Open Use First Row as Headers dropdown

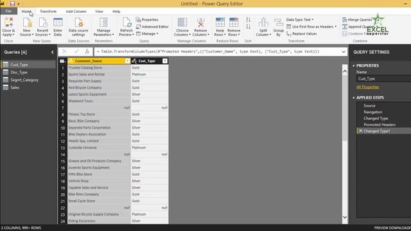pyautogui.click(x=311, y=27)
